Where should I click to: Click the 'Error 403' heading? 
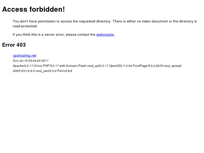coord(14,45)
